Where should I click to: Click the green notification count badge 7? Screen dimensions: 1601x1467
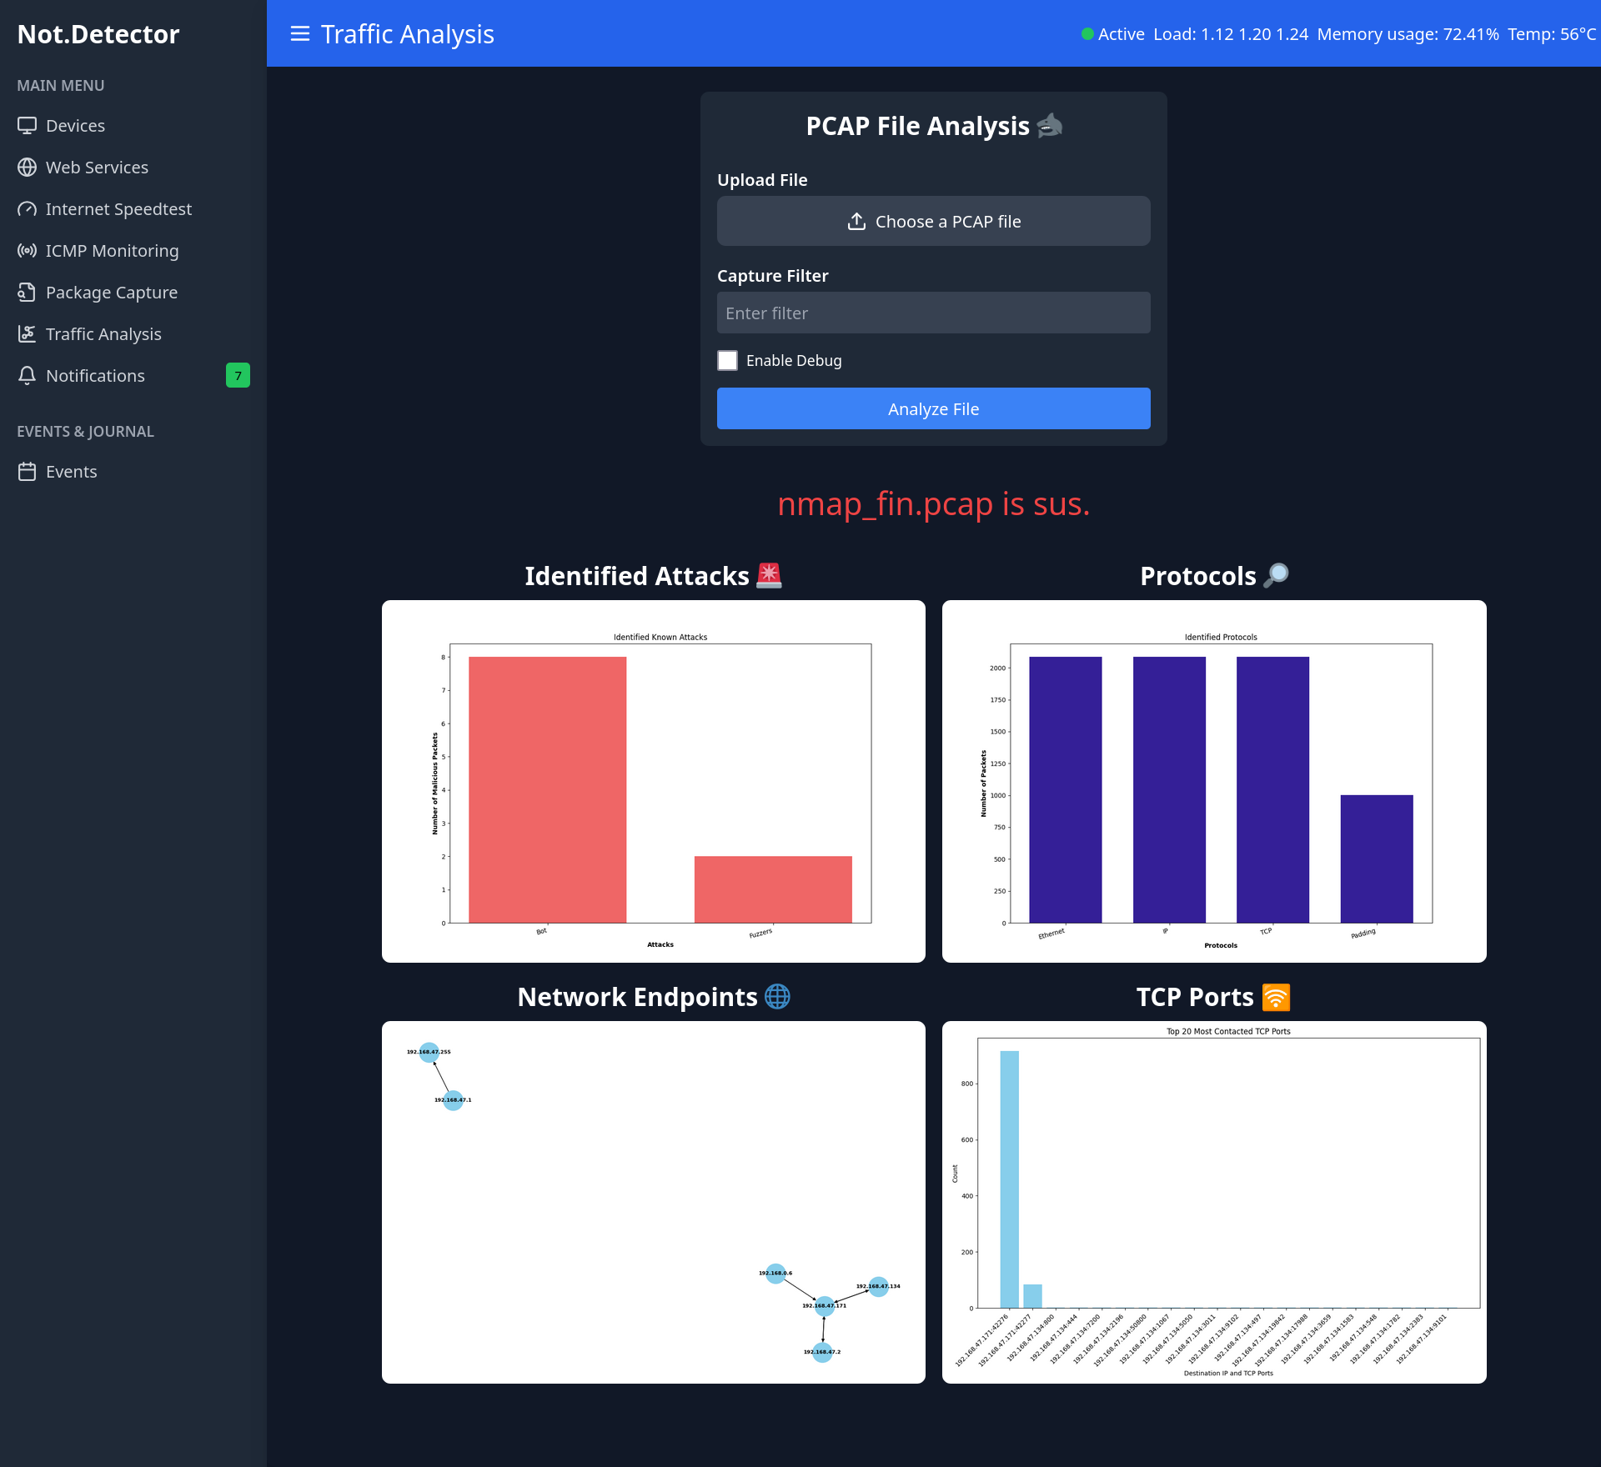pos(238,375)
